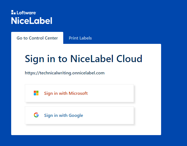
Task: Click the 'Sign in to NiceLabel Cloud' heading
Action: [83, 59]
